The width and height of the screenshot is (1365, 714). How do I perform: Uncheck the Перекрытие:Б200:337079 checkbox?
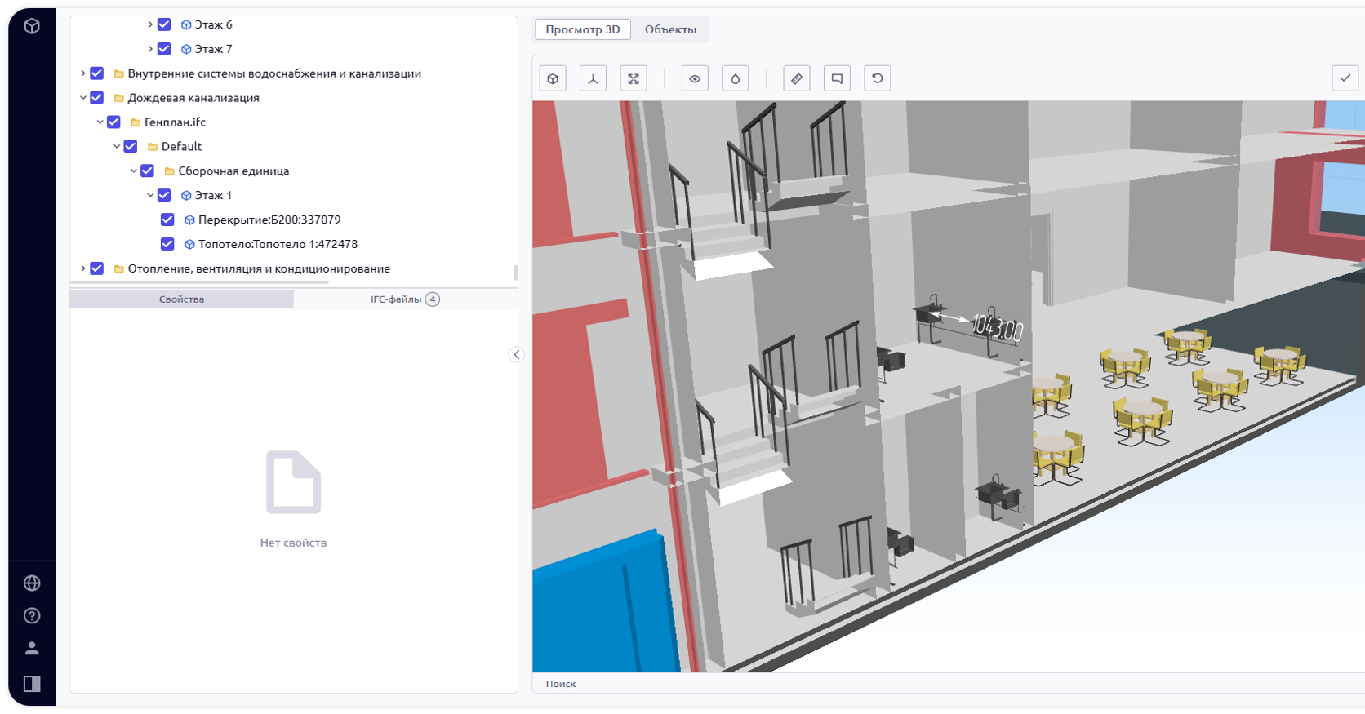click(x=167, y=220)
